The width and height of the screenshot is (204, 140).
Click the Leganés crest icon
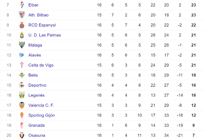[22, 95]
